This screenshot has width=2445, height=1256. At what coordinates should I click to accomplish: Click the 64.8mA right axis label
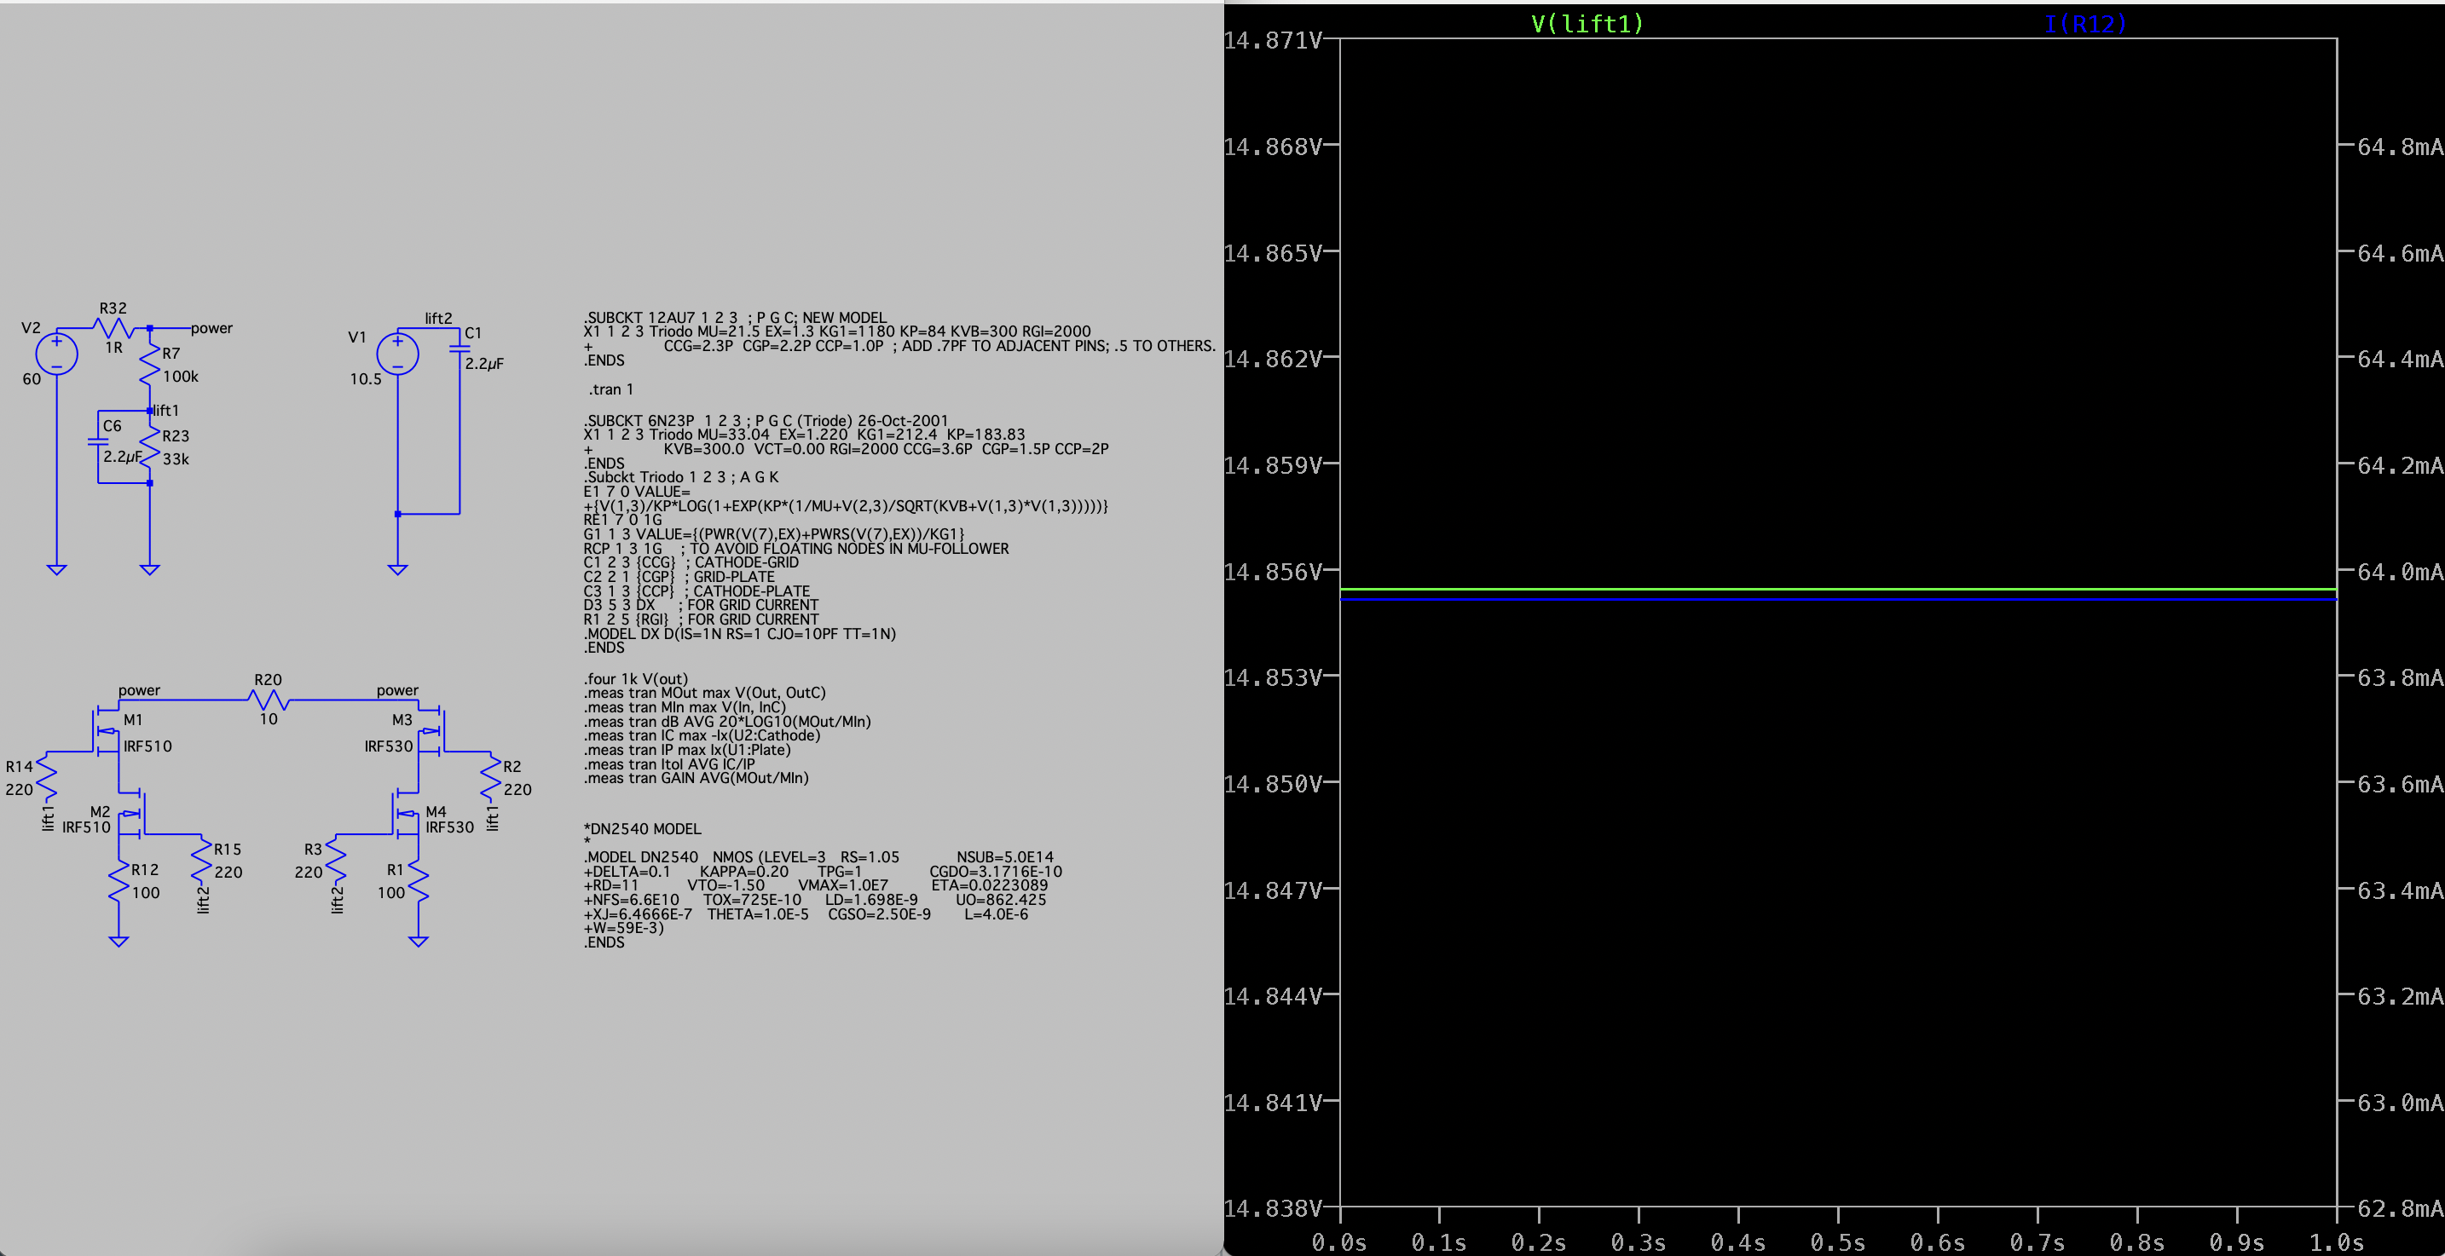pyautogui.click(x=2400, y=147)
